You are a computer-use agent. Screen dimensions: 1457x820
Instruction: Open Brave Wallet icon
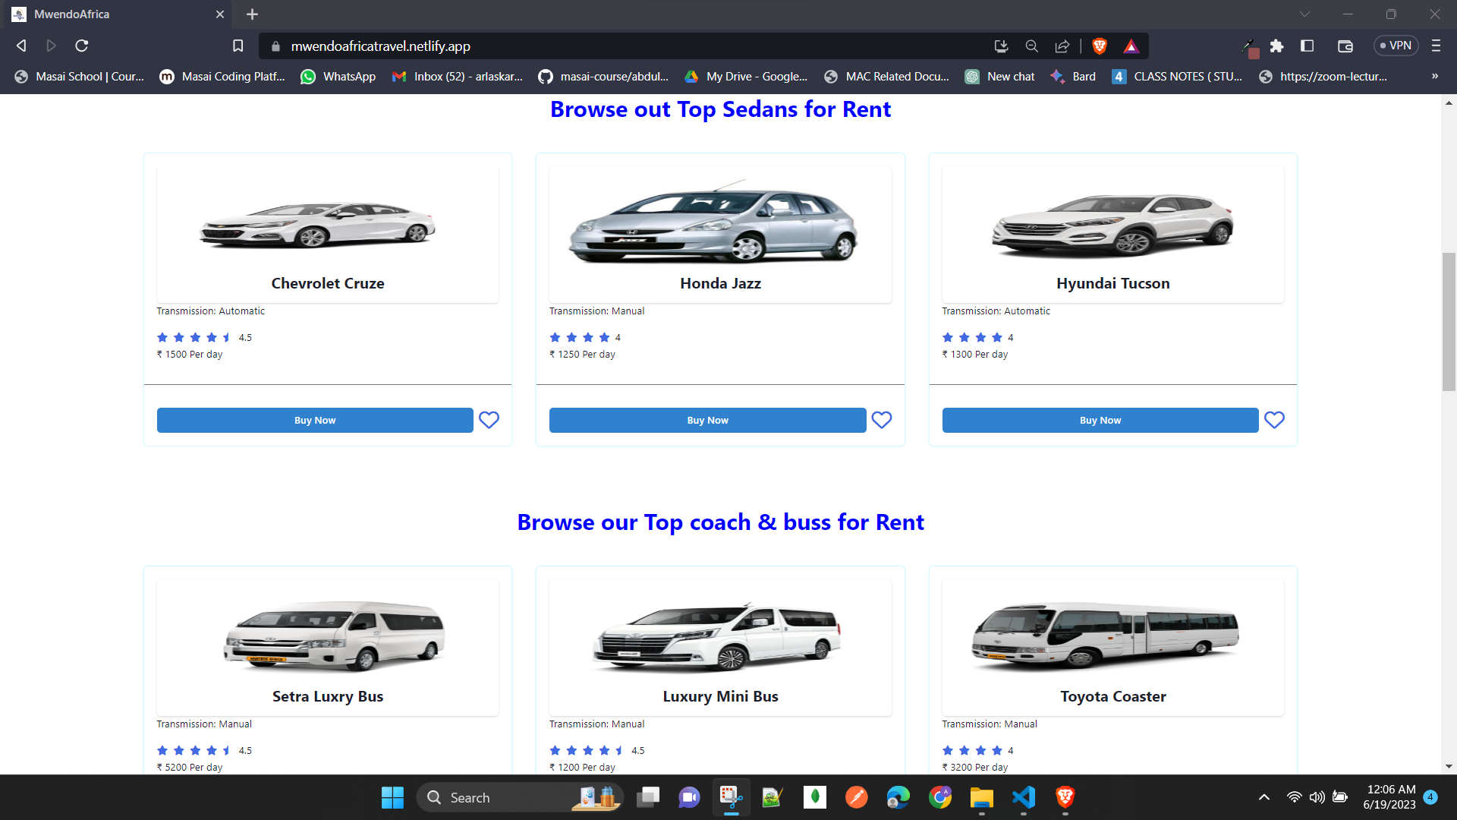1345,46
